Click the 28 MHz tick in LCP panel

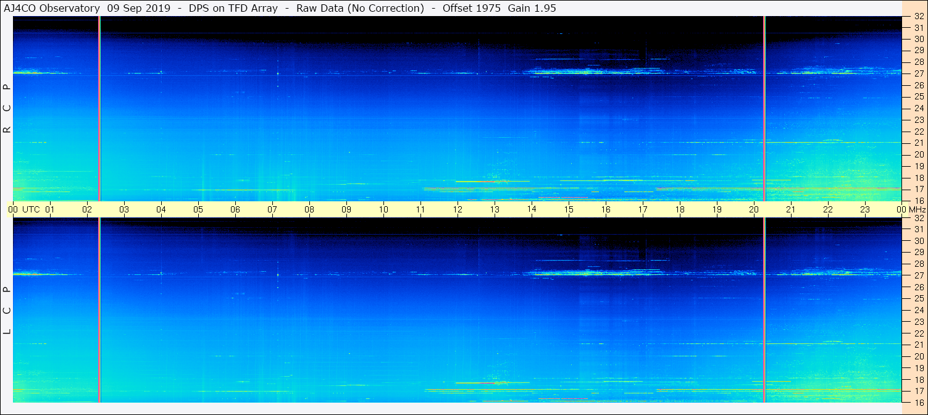tap(919, 264)
